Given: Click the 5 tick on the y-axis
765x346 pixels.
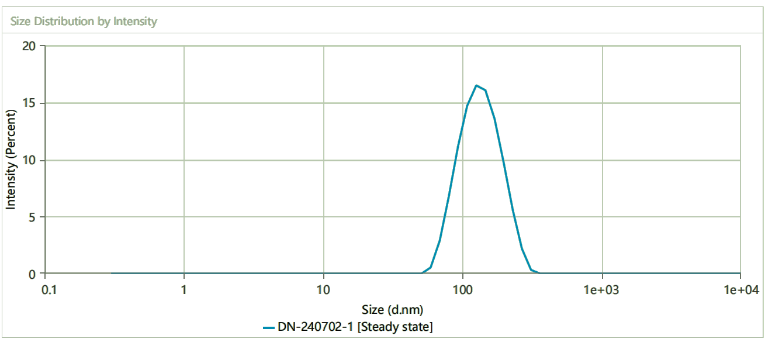Looking at the screenshot, I should pyautogui.click(x=36, y=217).
